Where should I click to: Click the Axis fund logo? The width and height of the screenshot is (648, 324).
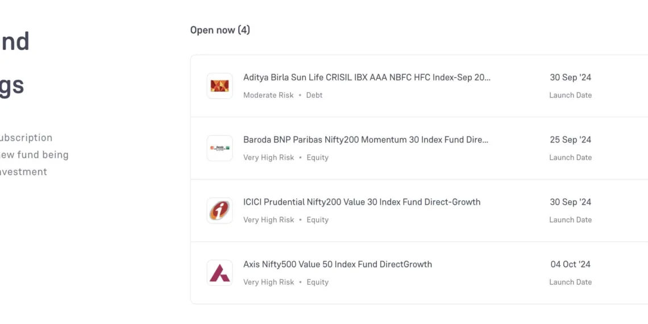pyautogui.click(x=219, y=273)
